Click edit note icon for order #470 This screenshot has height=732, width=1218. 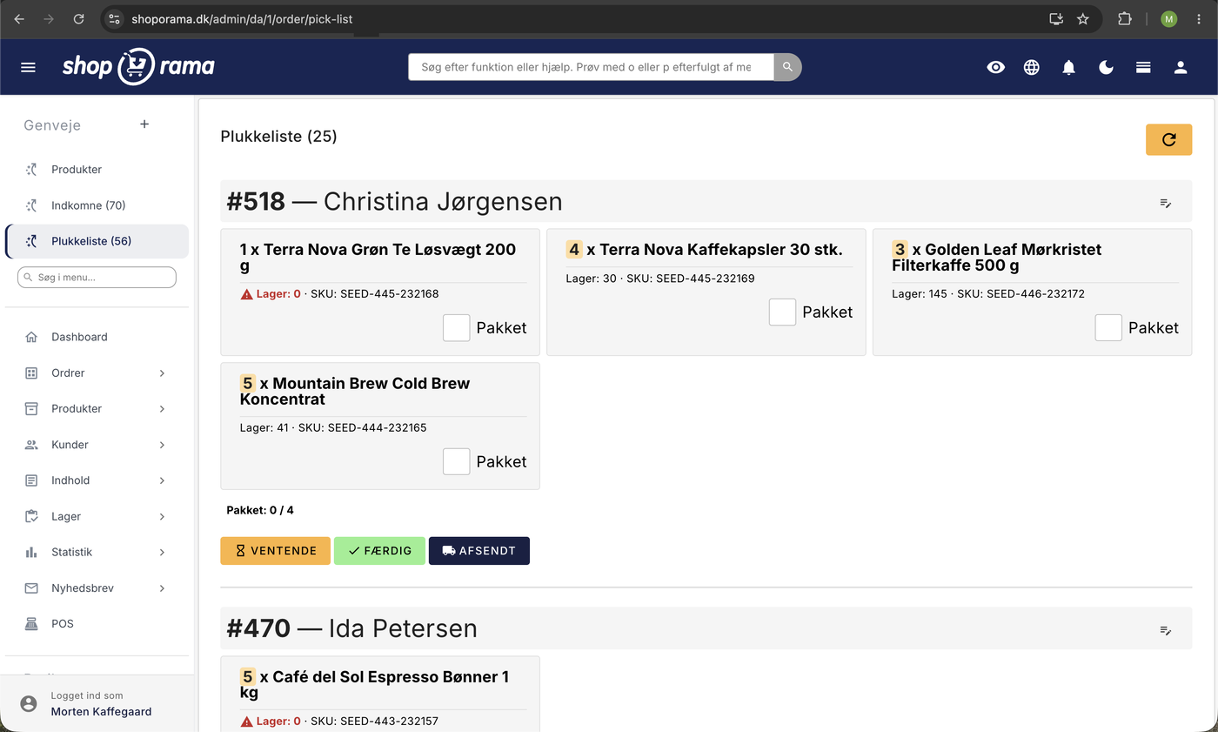click(1166, 630)
